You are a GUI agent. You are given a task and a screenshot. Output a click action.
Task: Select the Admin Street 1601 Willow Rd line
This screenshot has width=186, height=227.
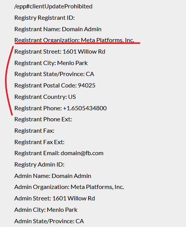click(x=55, y=198)
